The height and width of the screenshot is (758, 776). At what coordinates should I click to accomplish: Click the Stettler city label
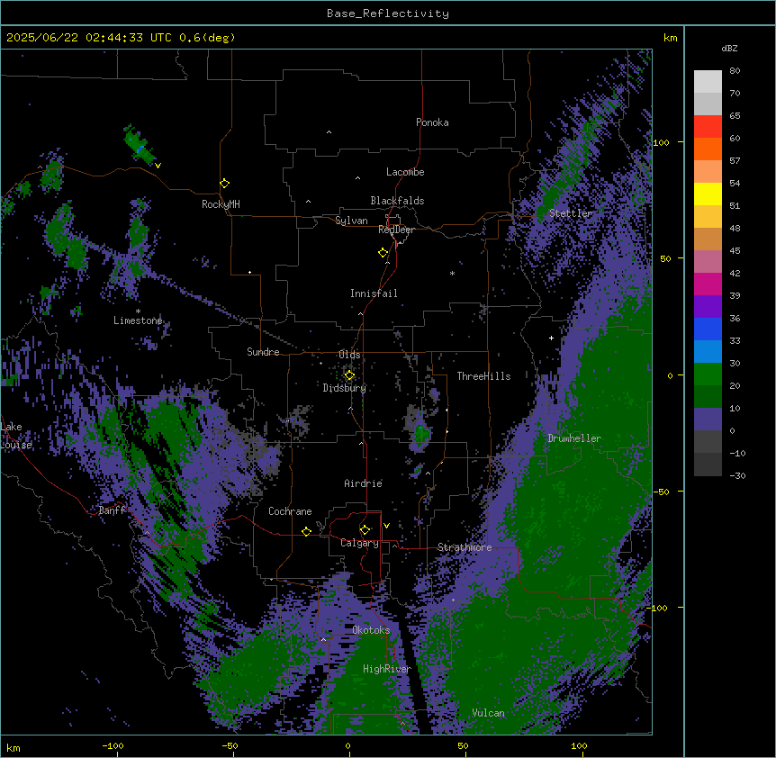coord(571,213)
